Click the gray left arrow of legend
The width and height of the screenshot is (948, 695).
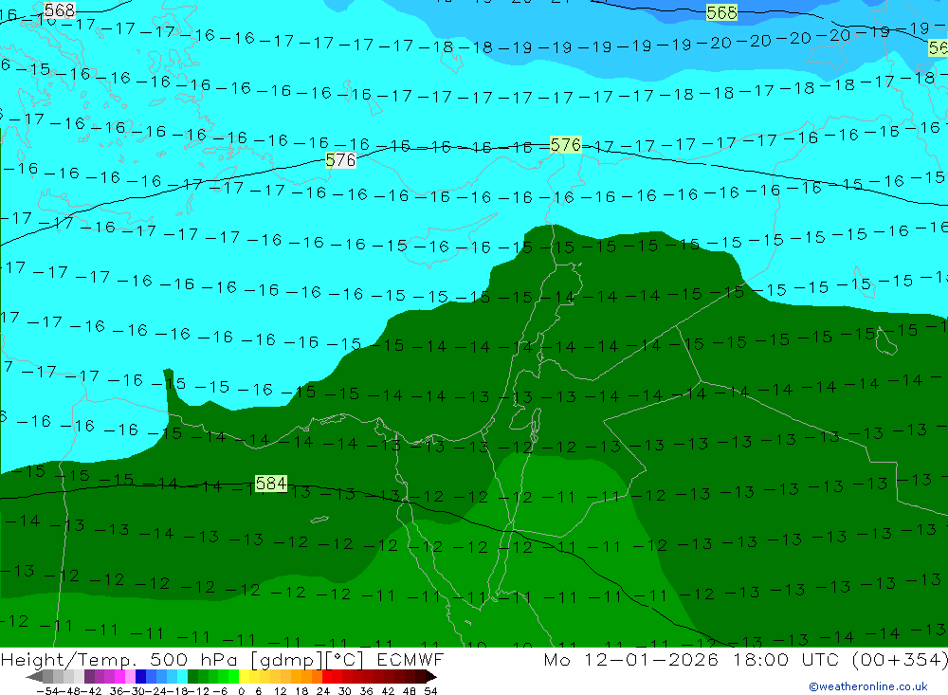click(34, 677)
